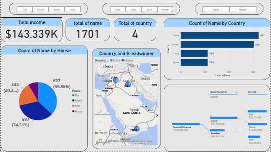Select the dark blue Room pie slice
Image resolution: width=271 pixels, height=152 pixels.
[35, 111]
